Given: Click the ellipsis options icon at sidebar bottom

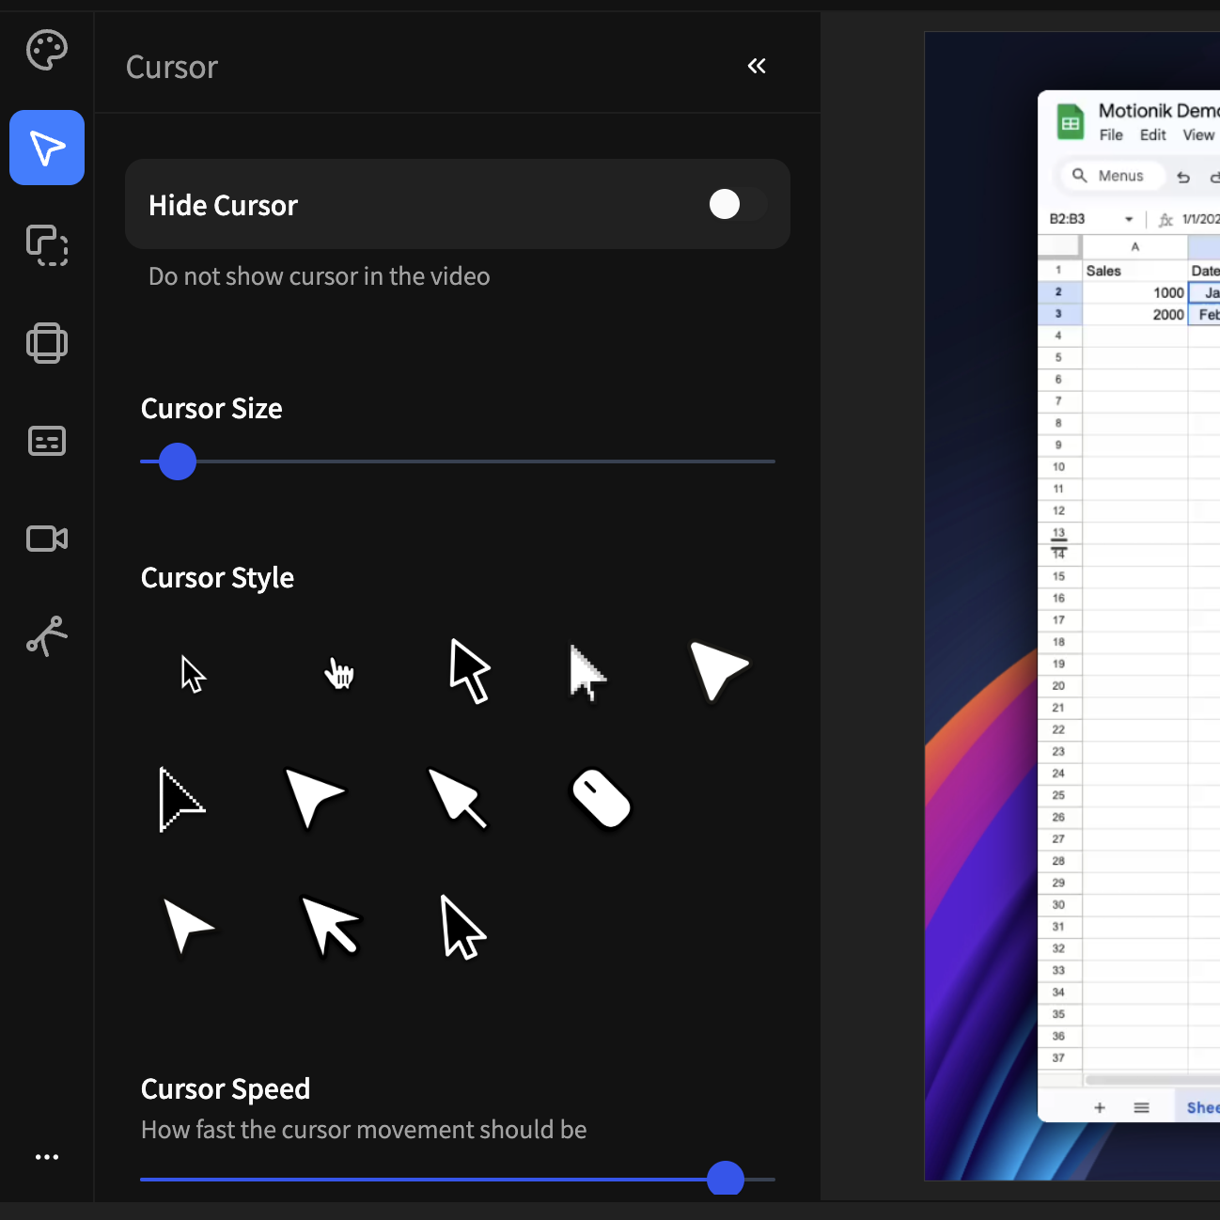Looking at the screenshot, I should 46,1156.
